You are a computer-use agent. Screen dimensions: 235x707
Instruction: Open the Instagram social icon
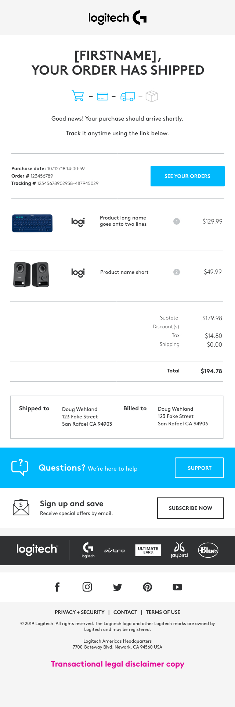pyautogui.click(x=87, y=587)
